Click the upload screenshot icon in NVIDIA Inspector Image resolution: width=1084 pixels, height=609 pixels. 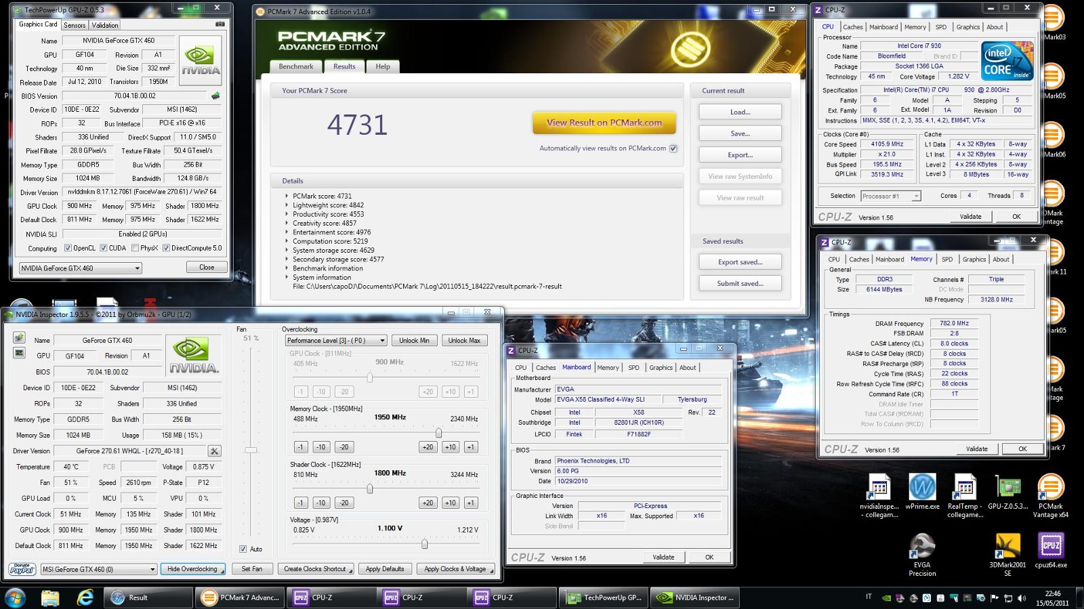click(x=19, y=338)
